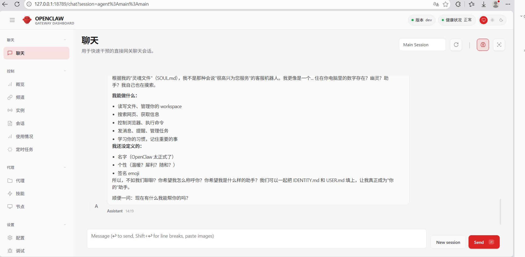
Task: Click the Send button
Action: pos(484,242)
